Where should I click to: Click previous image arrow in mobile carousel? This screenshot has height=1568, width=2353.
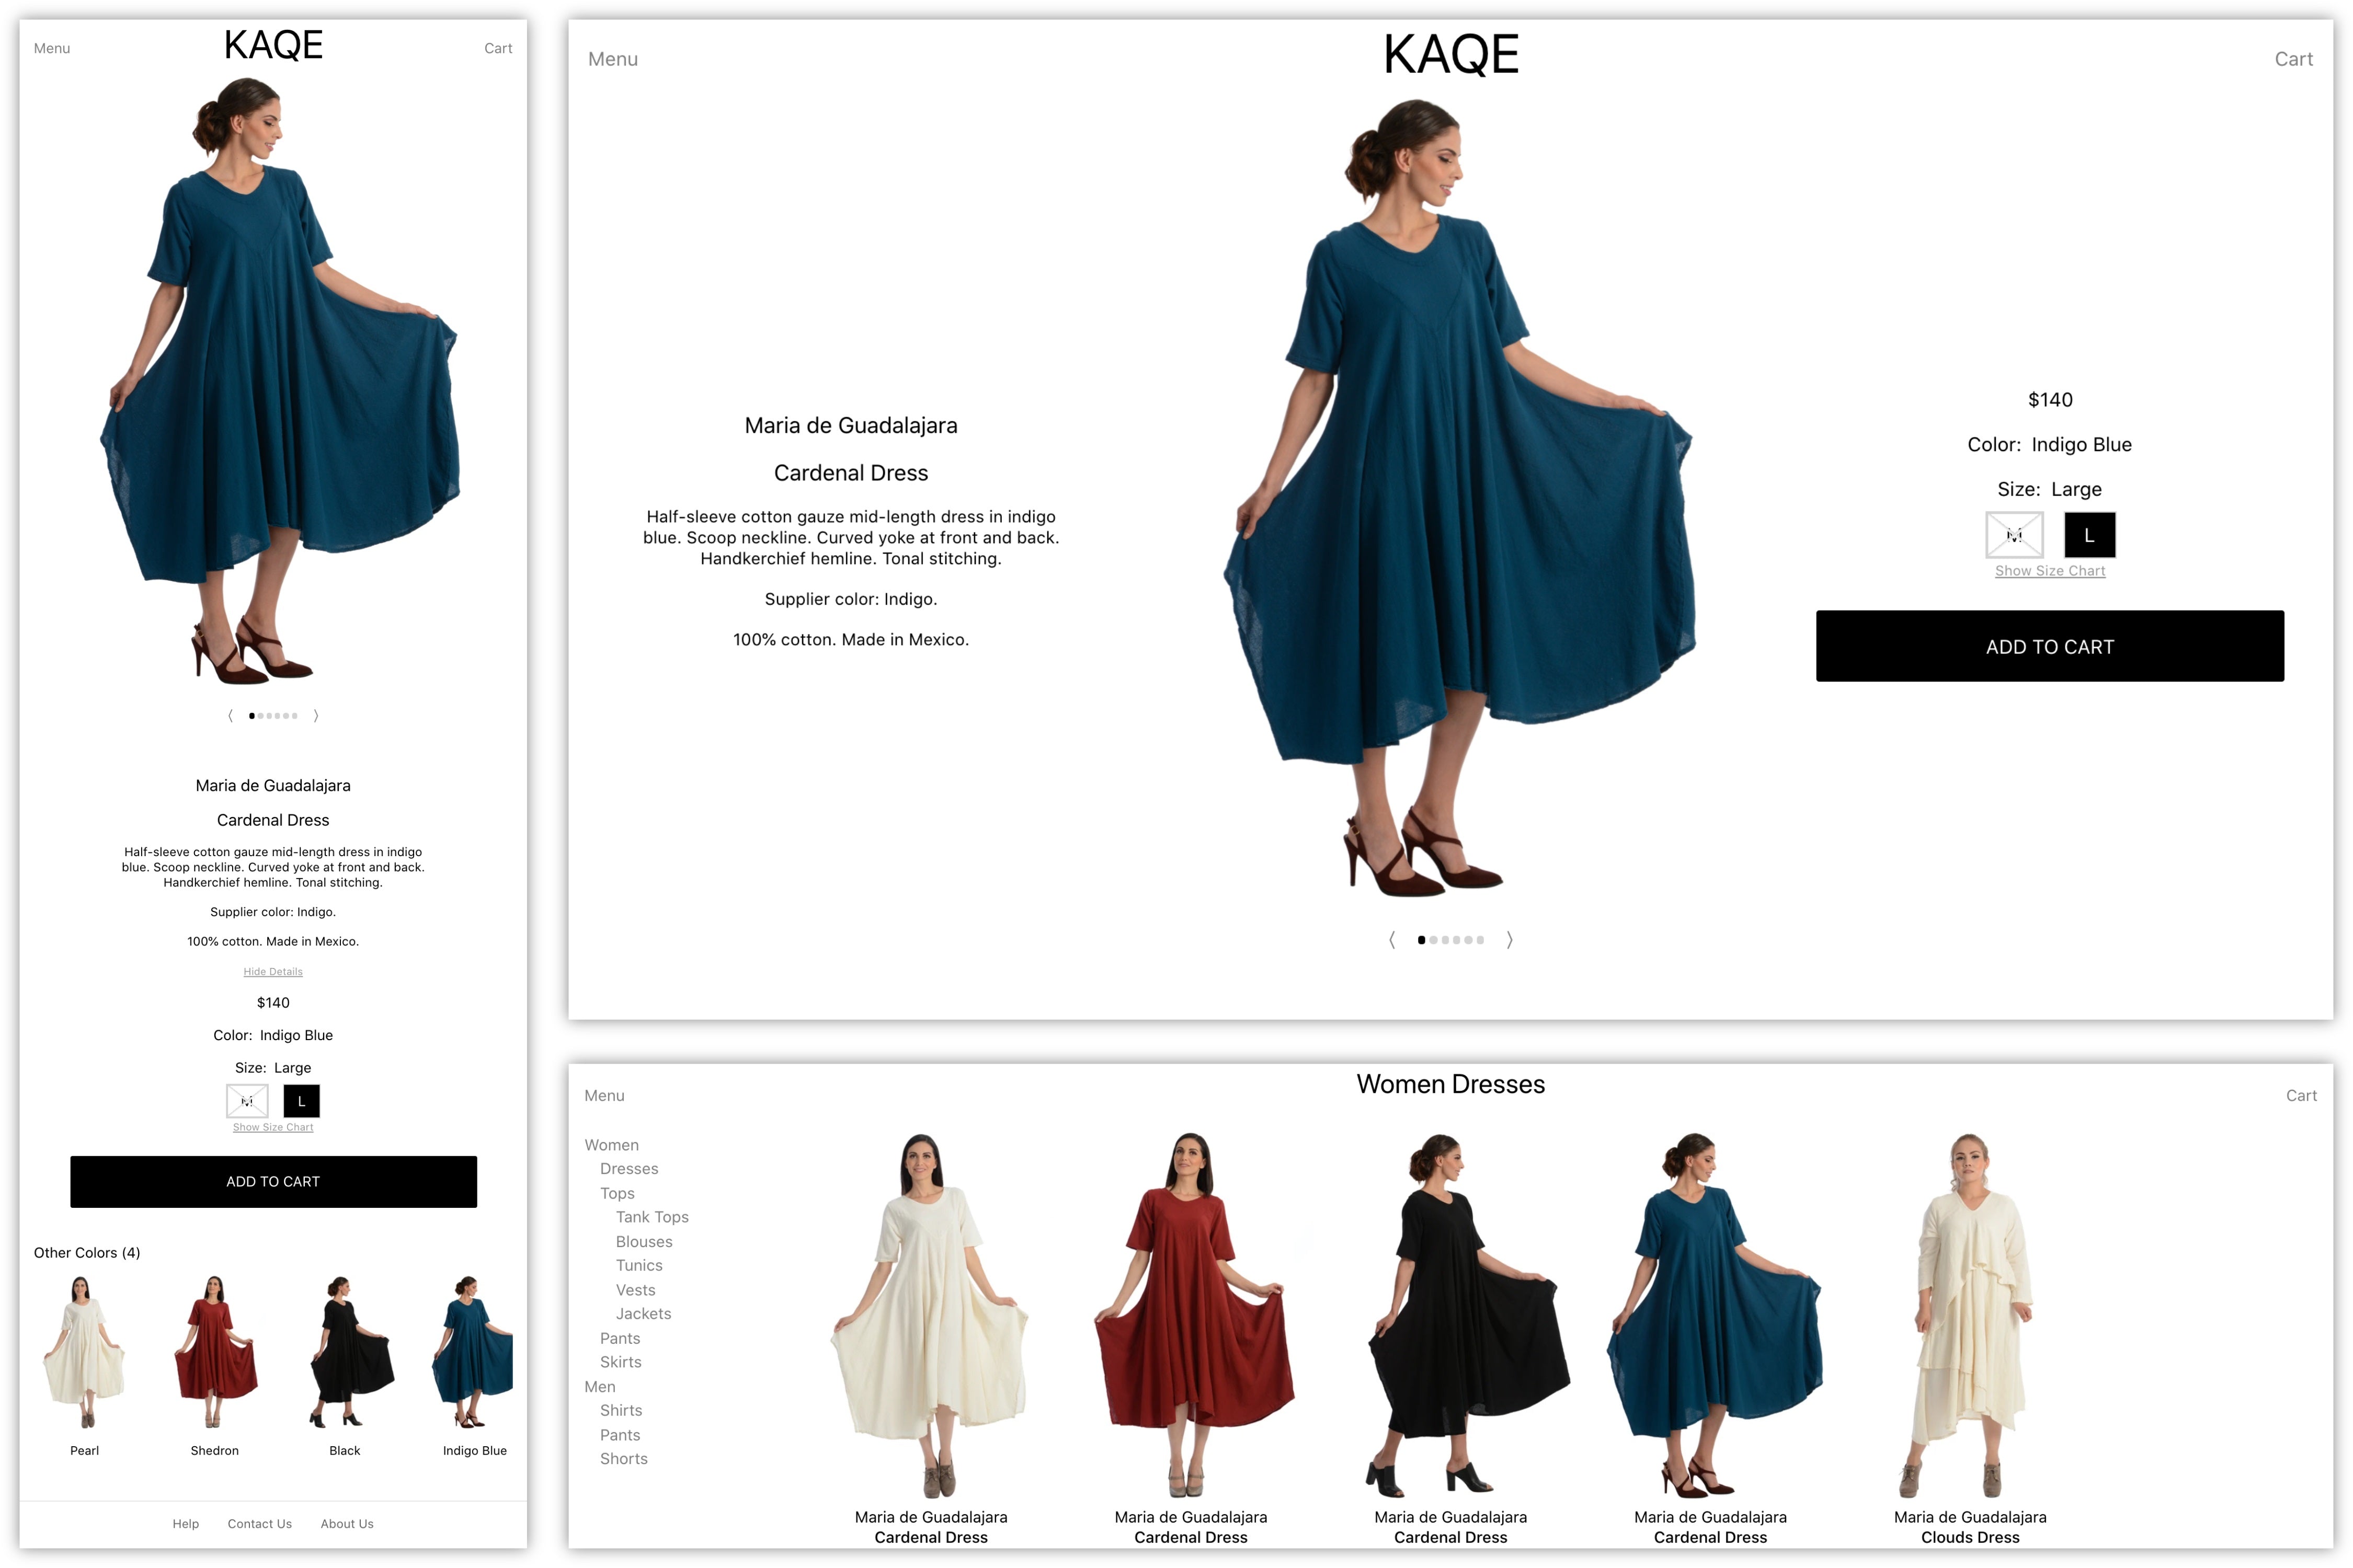[x=230, y=715]
